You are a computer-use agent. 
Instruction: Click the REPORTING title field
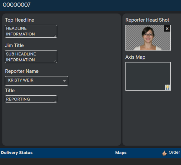click(31, 99)
